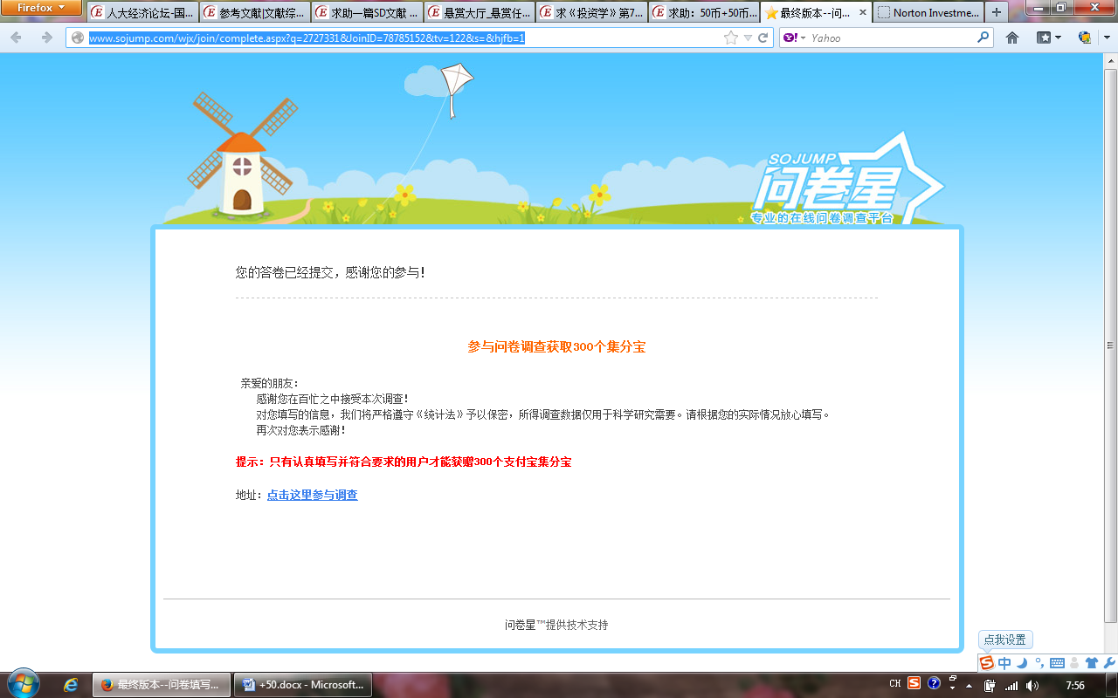Click the Sogou S icon in the tray
This screenshot has width=1118, height=698.
(914, 683)
